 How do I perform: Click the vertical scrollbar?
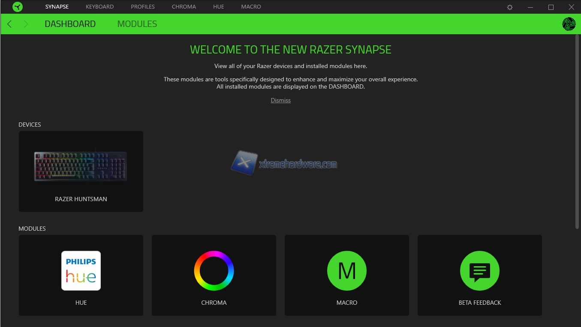[x=577, y=132]
